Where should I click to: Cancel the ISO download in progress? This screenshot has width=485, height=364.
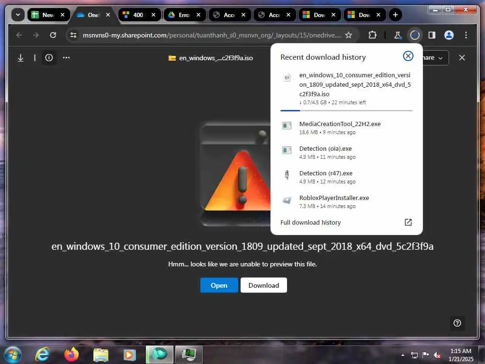[408, 56]
